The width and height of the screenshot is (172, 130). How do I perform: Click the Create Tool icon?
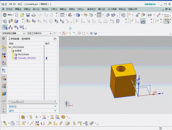tap(11, 21)
